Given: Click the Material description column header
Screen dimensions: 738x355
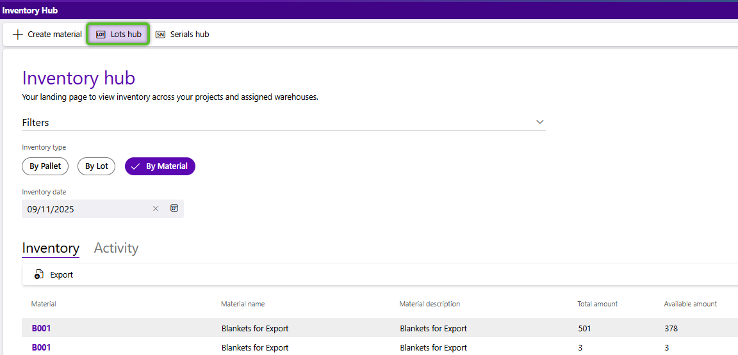Looking at the screenshot, I should pos(429,304).
